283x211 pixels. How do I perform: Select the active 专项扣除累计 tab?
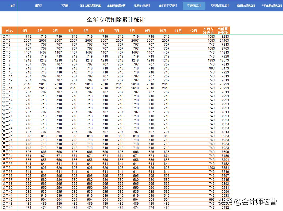point(194,5)
